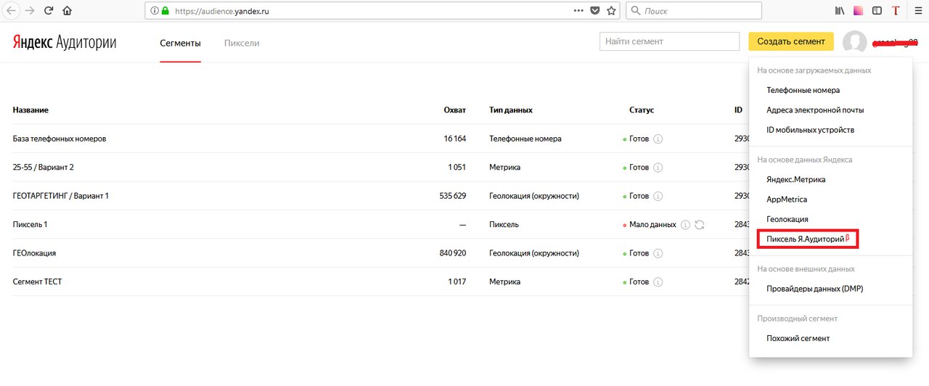Focus the browser Поиск search box
The width and height of the screenshot is (929, 386).
(x=693, y=11)
